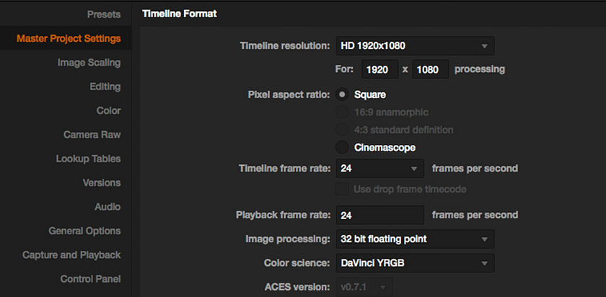Open Camera Raw settings
Image resolution: width=606 pixels, height=297 pixels.
pyautogui.click(x=92, y=135)
